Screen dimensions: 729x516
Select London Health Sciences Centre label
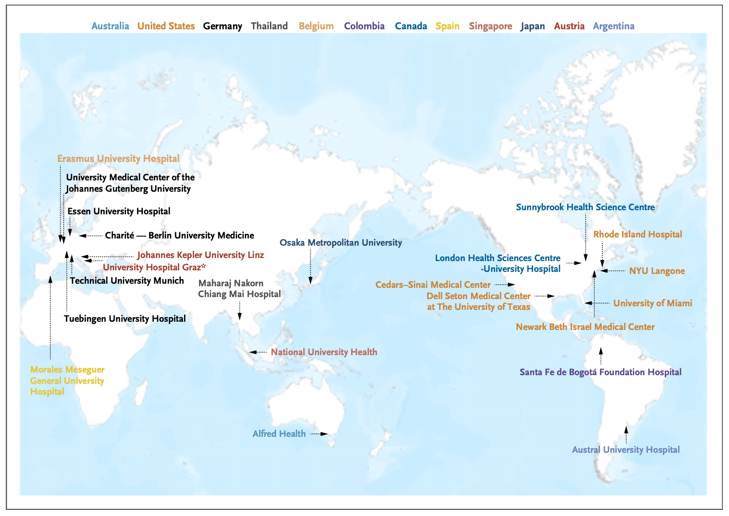[x=498, y=264]
